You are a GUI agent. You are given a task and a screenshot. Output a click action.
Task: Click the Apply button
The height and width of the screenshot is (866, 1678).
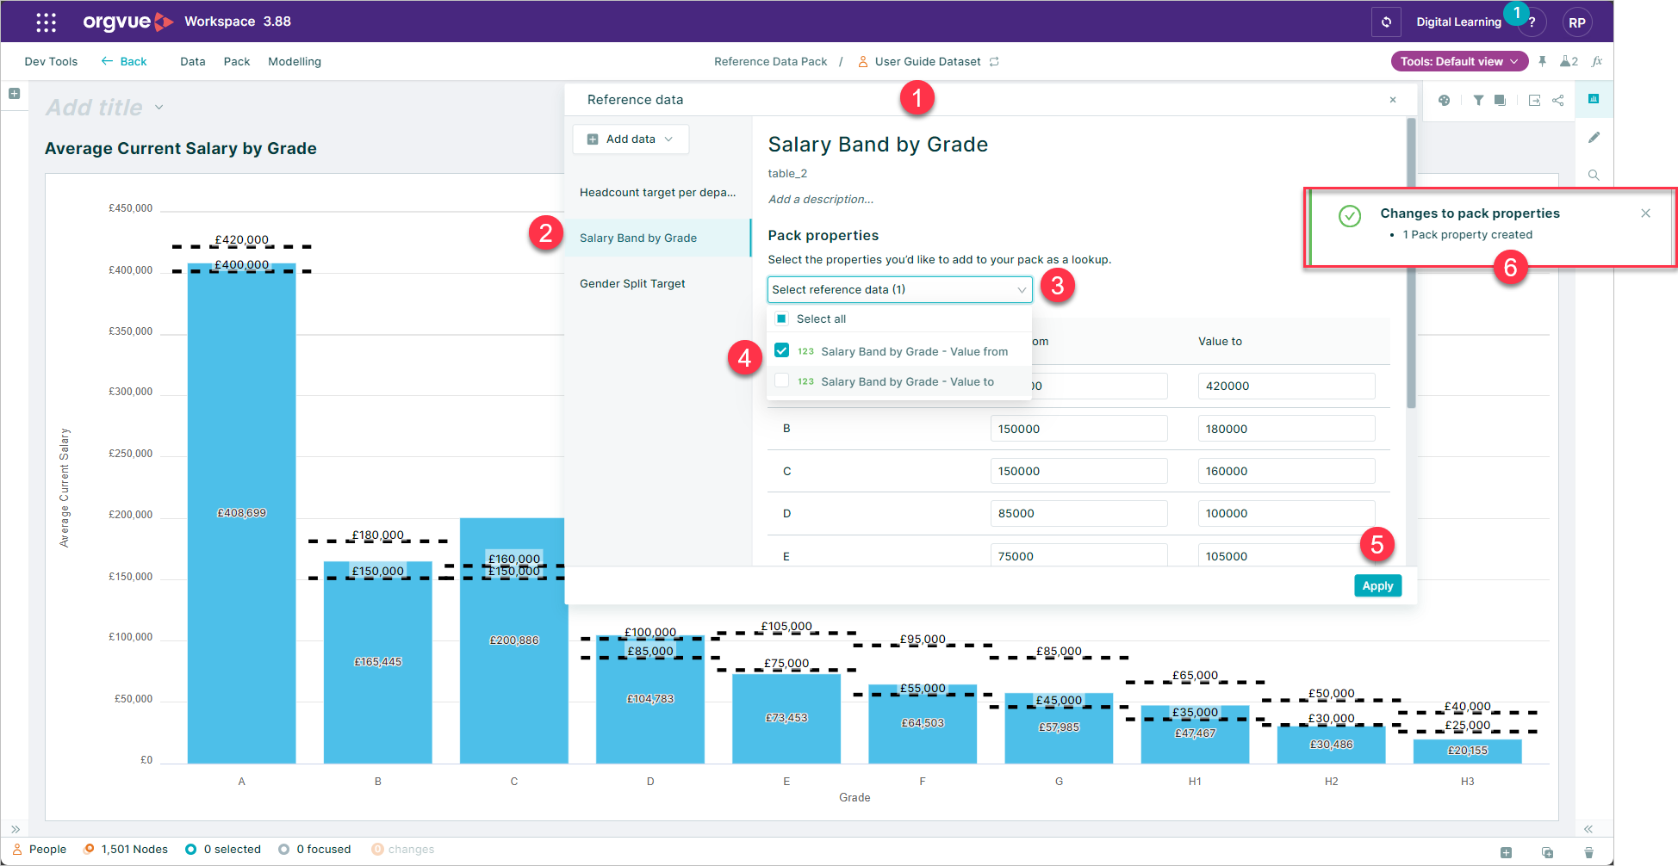1377,585
